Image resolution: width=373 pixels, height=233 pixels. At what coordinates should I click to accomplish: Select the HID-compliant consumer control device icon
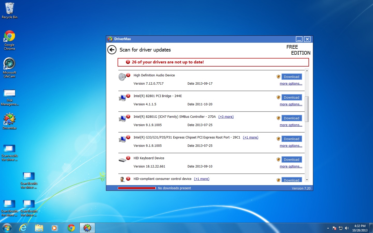click(122, 179)
